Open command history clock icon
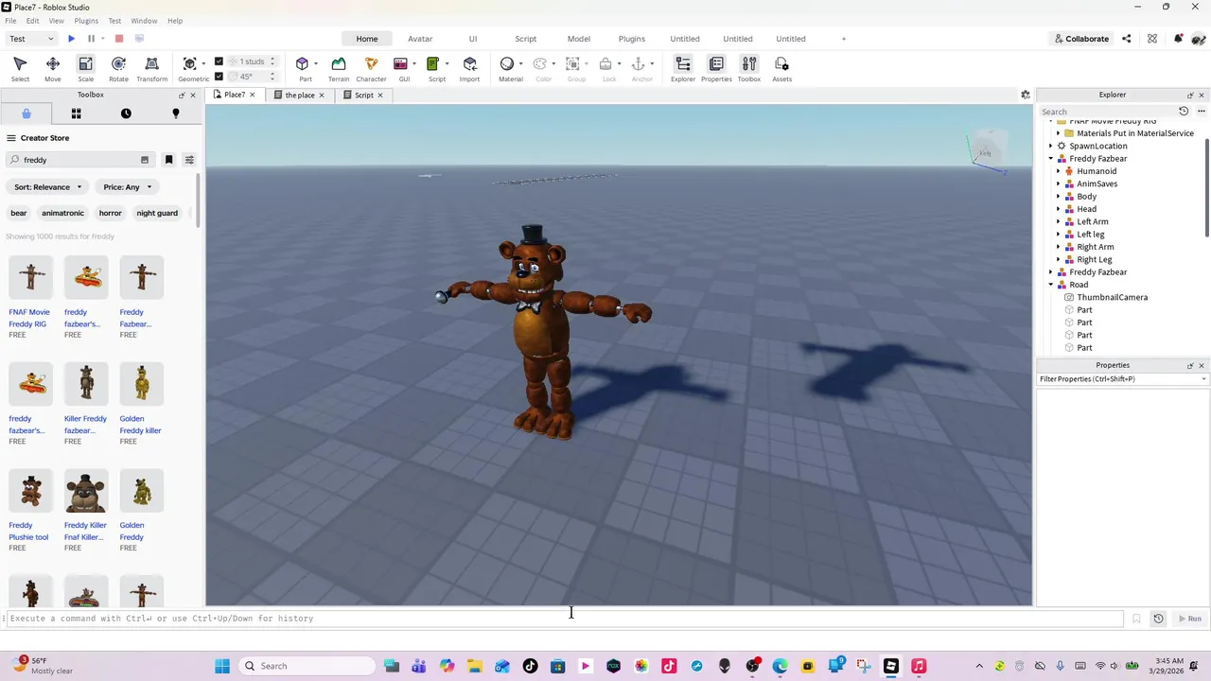The width and height of the screenshot is (1211, 681). coord(1158,619)
